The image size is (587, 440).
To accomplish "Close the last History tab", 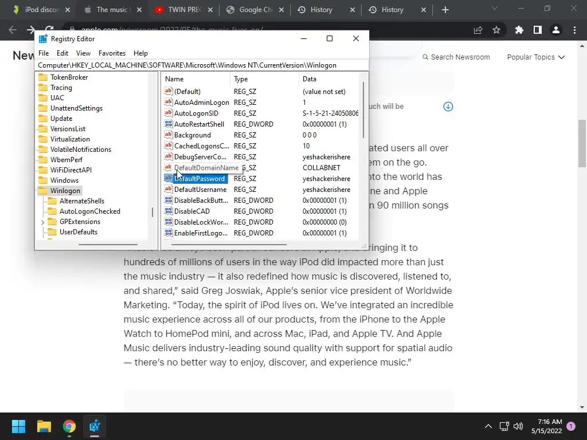I will (424, 10).
